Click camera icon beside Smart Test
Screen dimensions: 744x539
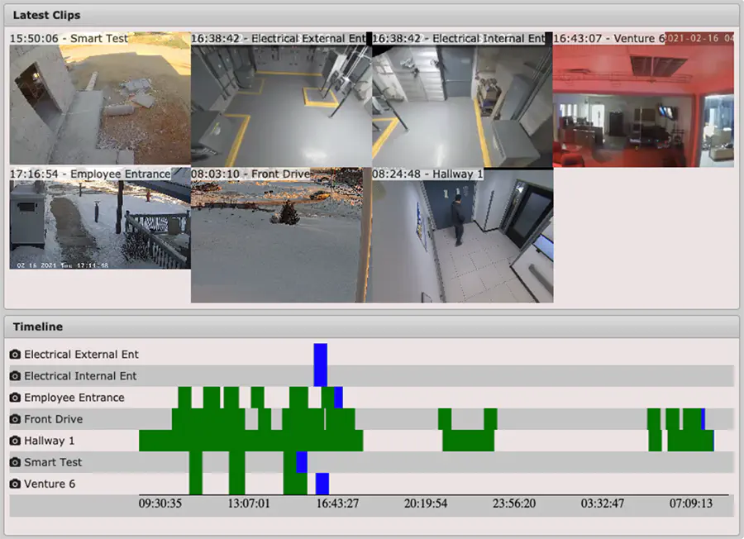click(x=15, y=463)
